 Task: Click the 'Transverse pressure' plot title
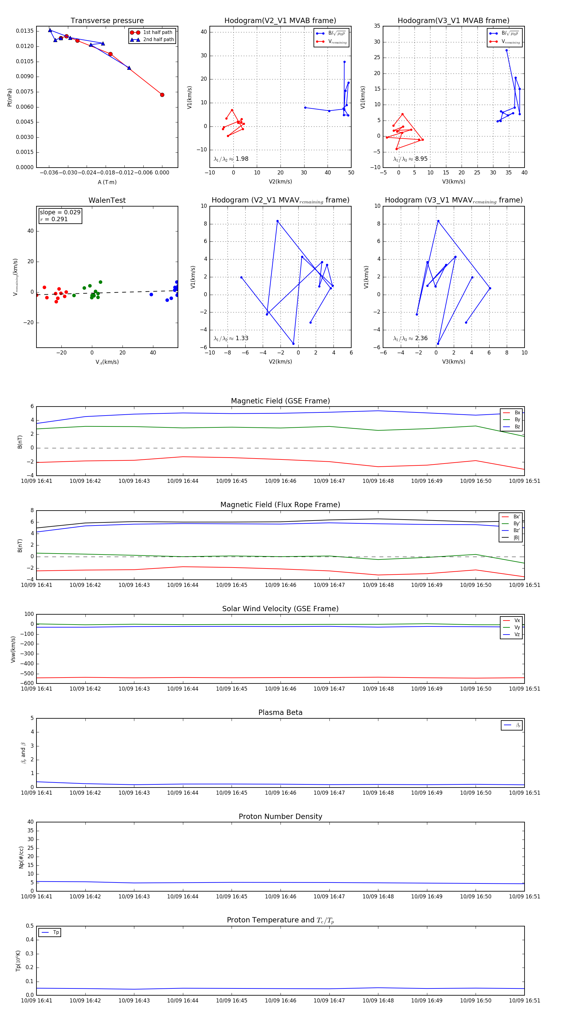click(x=107, y=21)
